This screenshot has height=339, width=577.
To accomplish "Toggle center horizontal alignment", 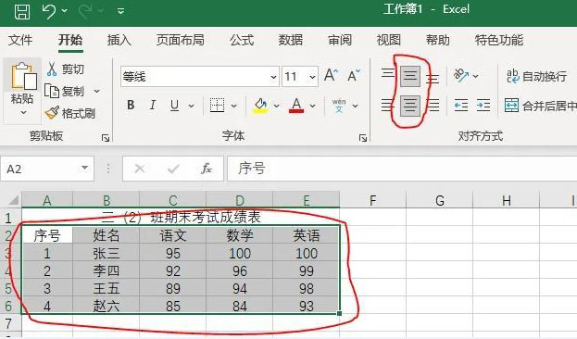I will coord(410,106).
